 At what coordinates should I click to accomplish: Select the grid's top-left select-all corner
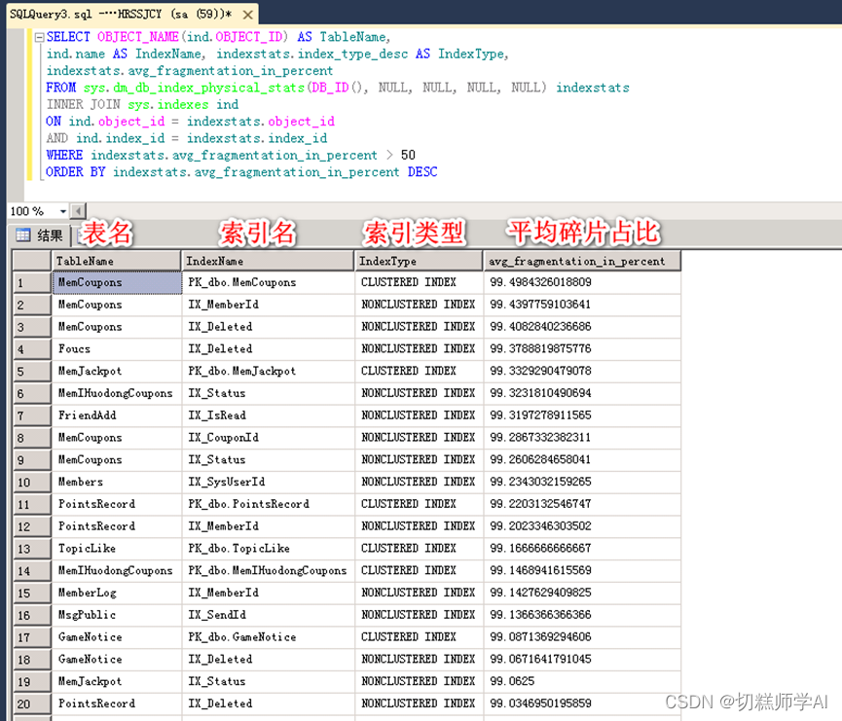click(32, 261)
